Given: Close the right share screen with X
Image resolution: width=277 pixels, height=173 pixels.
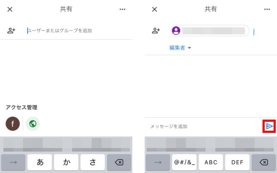Looking at the screenshot, I should (155, 9).
